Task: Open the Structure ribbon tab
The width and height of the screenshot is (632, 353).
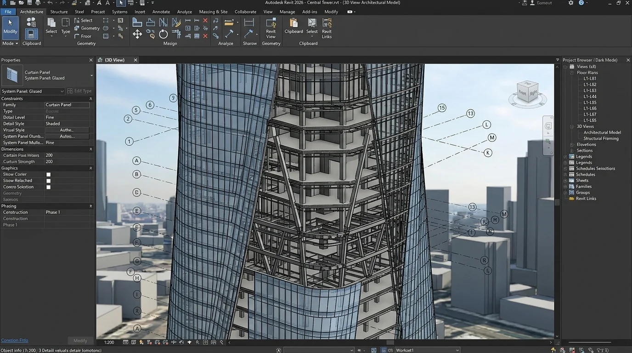Action: [x=59, y=11]
